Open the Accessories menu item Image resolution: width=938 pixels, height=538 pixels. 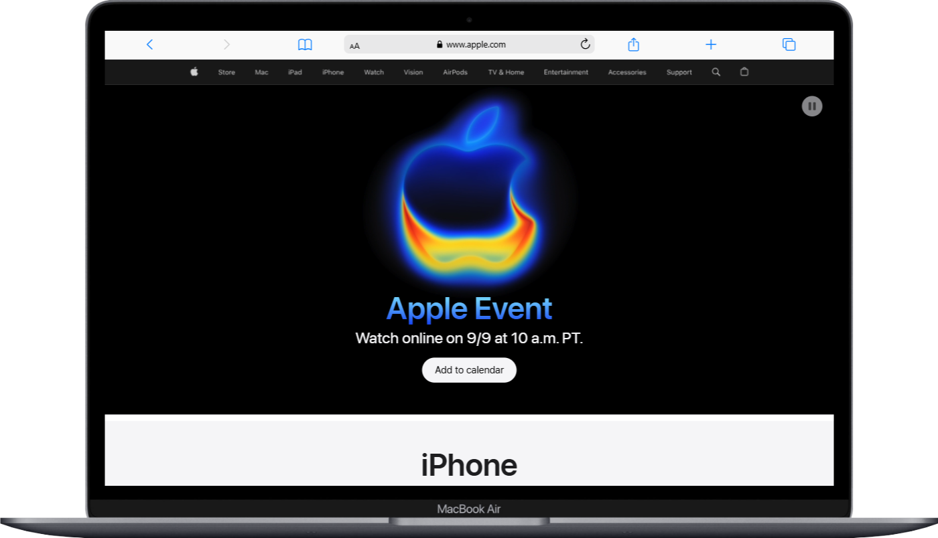(x=627, y=72)
